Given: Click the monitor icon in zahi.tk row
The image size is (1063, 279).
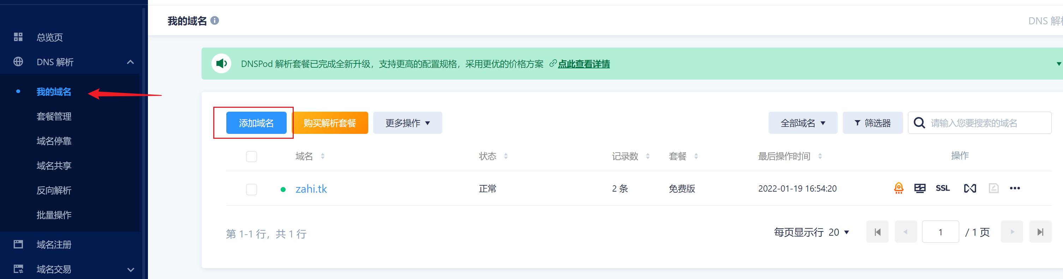Looking at the screenshot, I should point(920,188).
